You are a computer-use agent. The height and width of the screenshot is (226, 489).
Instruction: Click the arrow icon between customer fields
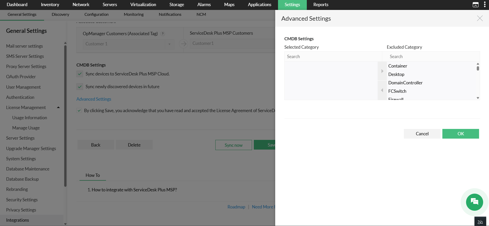tap(183, 44)
